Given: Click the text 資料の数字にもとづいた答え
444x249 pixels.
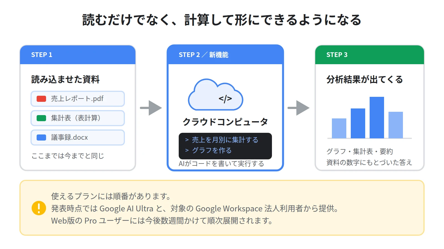Looking at the screenshot, I should pos(369,162).
